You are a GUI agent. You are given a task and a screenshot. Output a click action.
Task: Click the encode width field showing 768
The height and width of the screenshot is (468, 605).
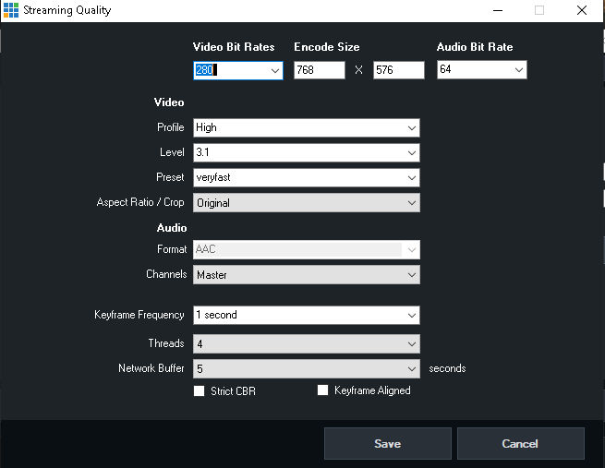tap(319, 70)
